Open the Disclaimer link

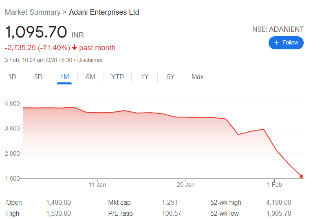[90, 60]
